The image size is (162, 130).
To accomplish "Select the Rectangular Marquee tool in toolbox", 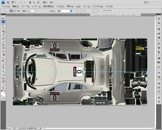I will (3, 22).
